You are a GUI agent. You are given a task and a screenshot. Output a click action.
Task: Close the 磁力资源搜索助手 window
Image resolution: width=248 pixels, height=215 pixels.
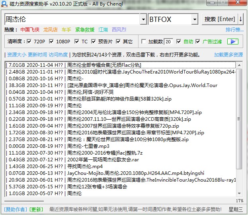pyautogui.click(x=238, y=3)
